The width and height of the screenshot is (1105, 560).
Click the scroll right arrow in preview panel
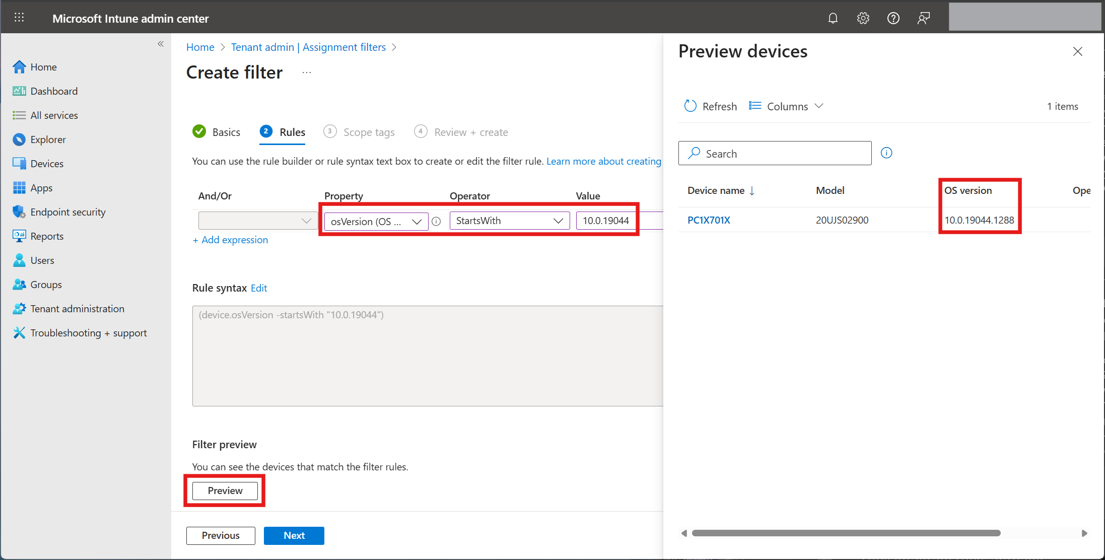click(x=1084, y=533)
